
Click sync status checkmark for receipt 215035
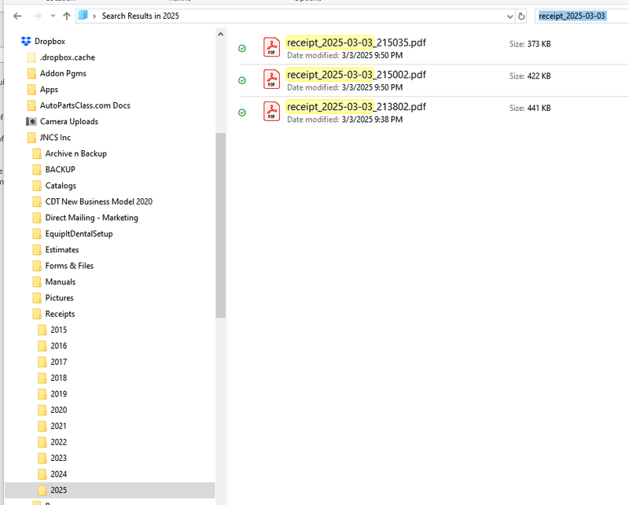click(242, 49)
